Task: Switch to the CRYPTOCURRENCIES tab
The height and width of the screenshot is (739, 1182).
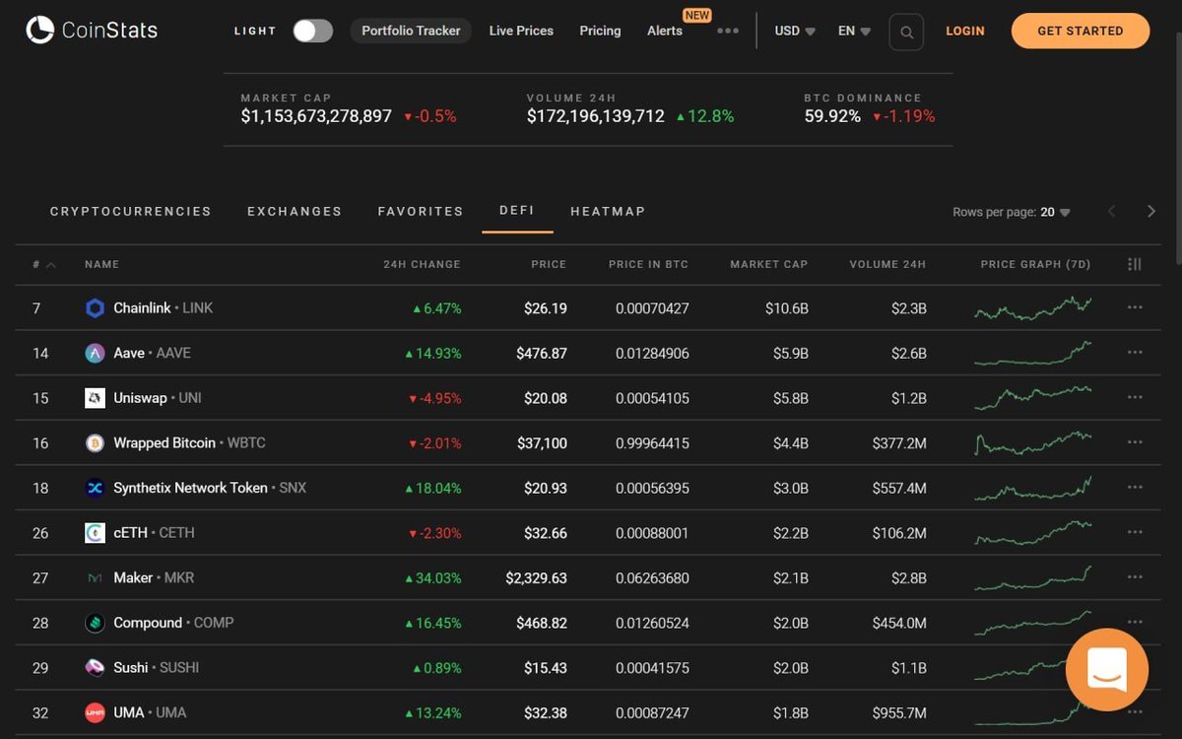Action: 131,211
